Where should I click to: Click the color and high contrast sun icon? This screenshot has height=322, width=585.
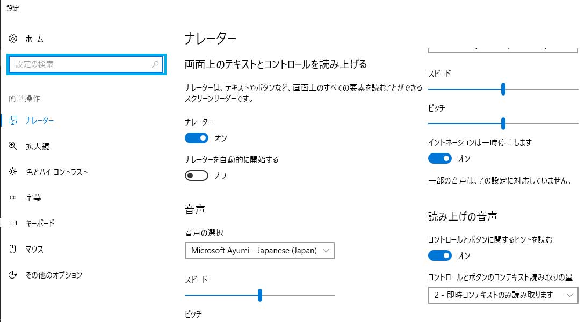click(13, 172)
